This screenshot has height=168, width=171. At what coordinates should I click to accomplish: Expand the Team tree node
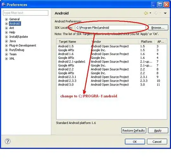tap(6, 54)
